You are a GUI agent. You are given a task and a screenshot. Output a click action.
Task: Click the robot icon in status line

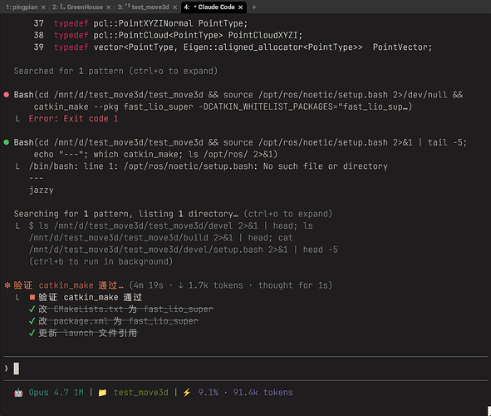pos(18,393)
